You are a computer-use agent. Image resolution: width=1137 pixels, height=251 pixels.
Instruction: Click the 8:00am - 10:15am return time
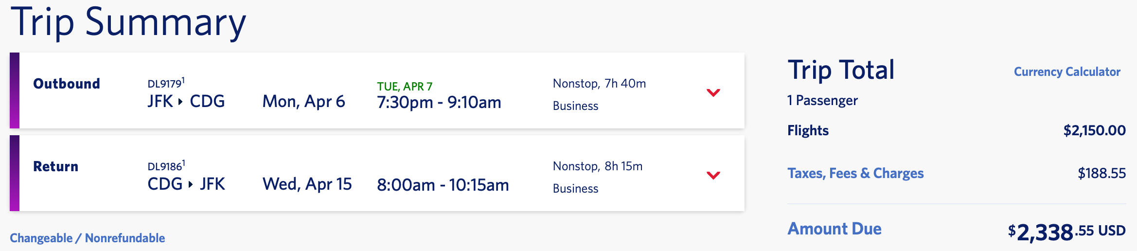[443, 185]
